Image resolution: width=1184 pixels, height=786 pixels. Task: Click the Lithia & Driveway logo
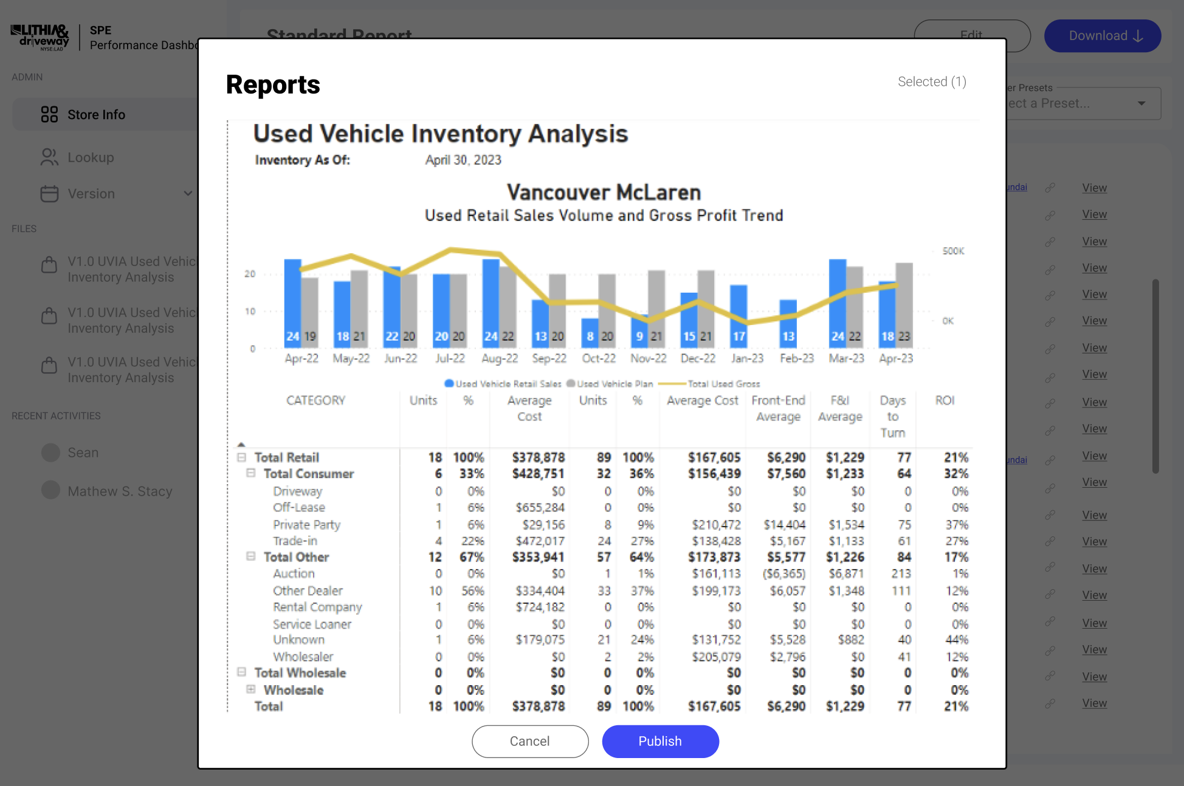pos(40,37)
